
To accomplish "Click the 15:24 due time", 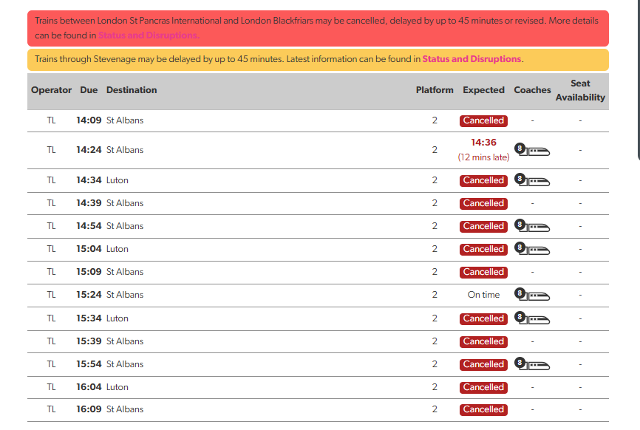I will point(89,295).
